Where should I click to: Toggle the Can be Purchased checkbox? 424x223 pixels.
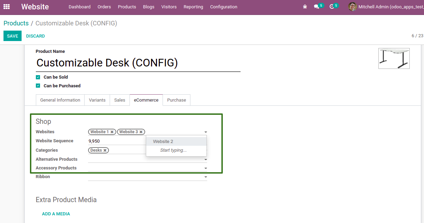(x=38, y=86)
